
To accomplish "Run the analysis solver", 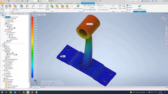I will [x=52, y=7].
